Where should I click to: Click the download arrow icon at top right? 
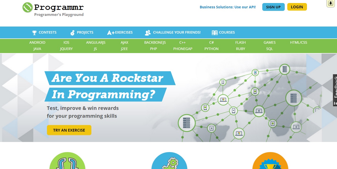tap(331, 3)
